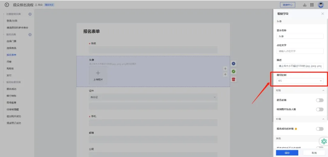Enable the 检测图片包含人脸 switch
Screen dimensions: 328x157
tap(319, 109)
